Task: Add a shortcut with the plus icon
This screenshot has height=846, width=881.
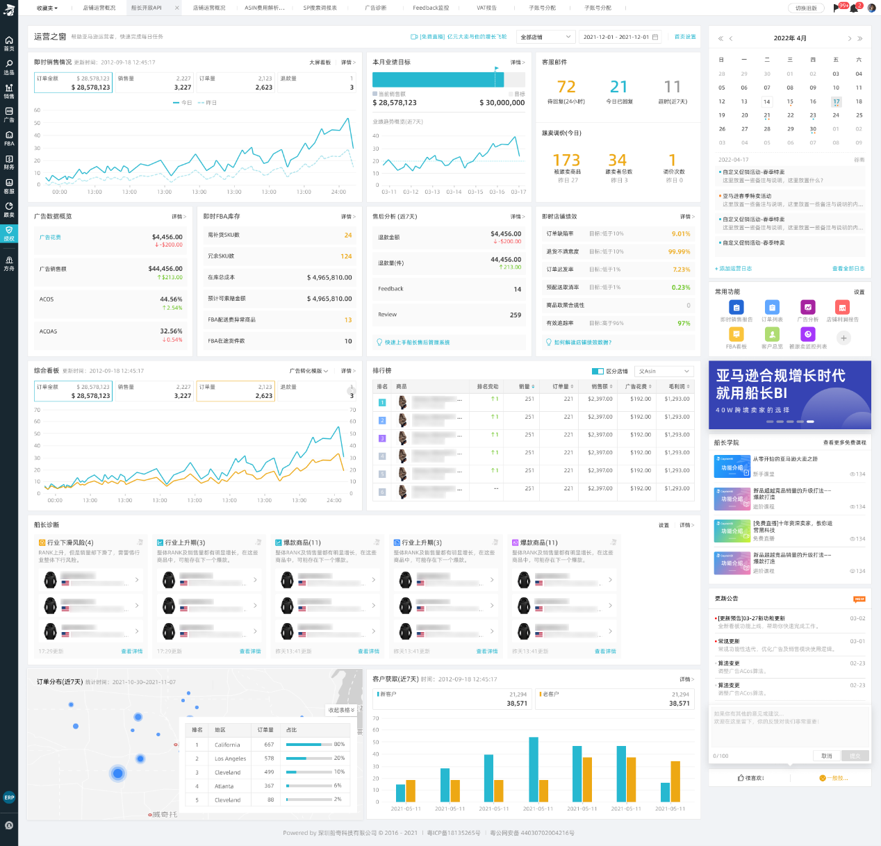Action: 843,338
